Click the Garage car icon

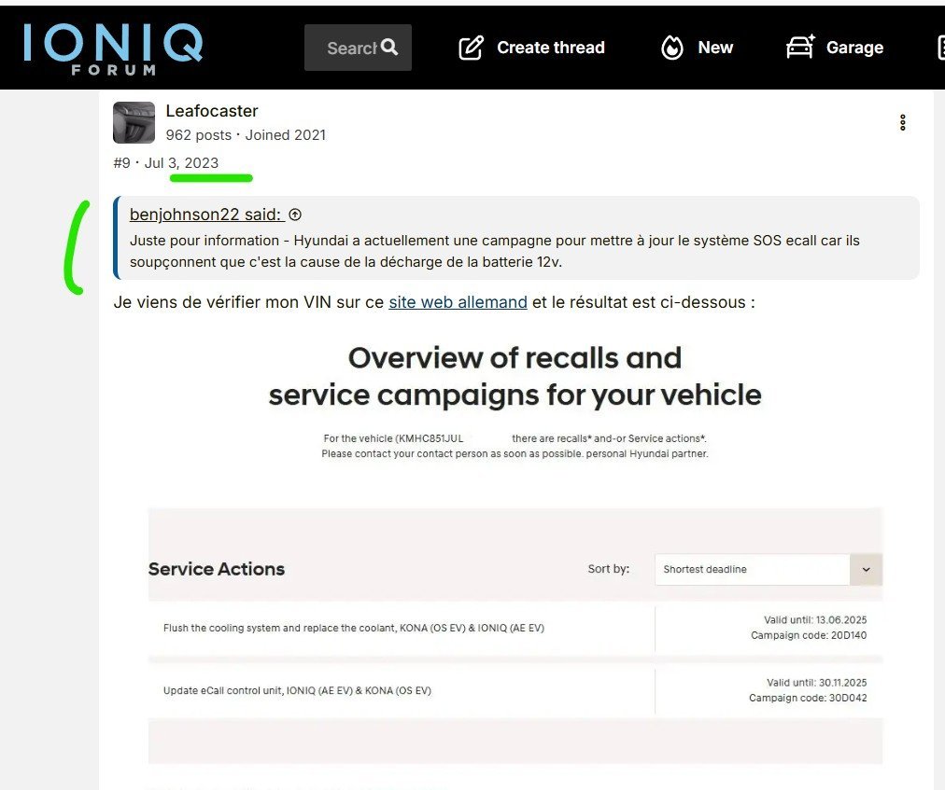click(800, 47)
